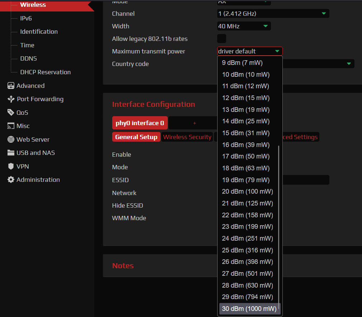Select 25 dBm (316 mW) option
Viewport: 362px width, 317px height.
pyautogui.click(x=249, y=250)
